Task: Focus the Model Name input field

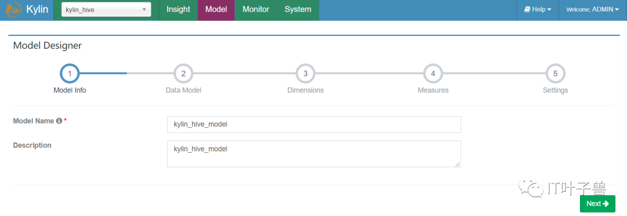Action: pos(314,124)
